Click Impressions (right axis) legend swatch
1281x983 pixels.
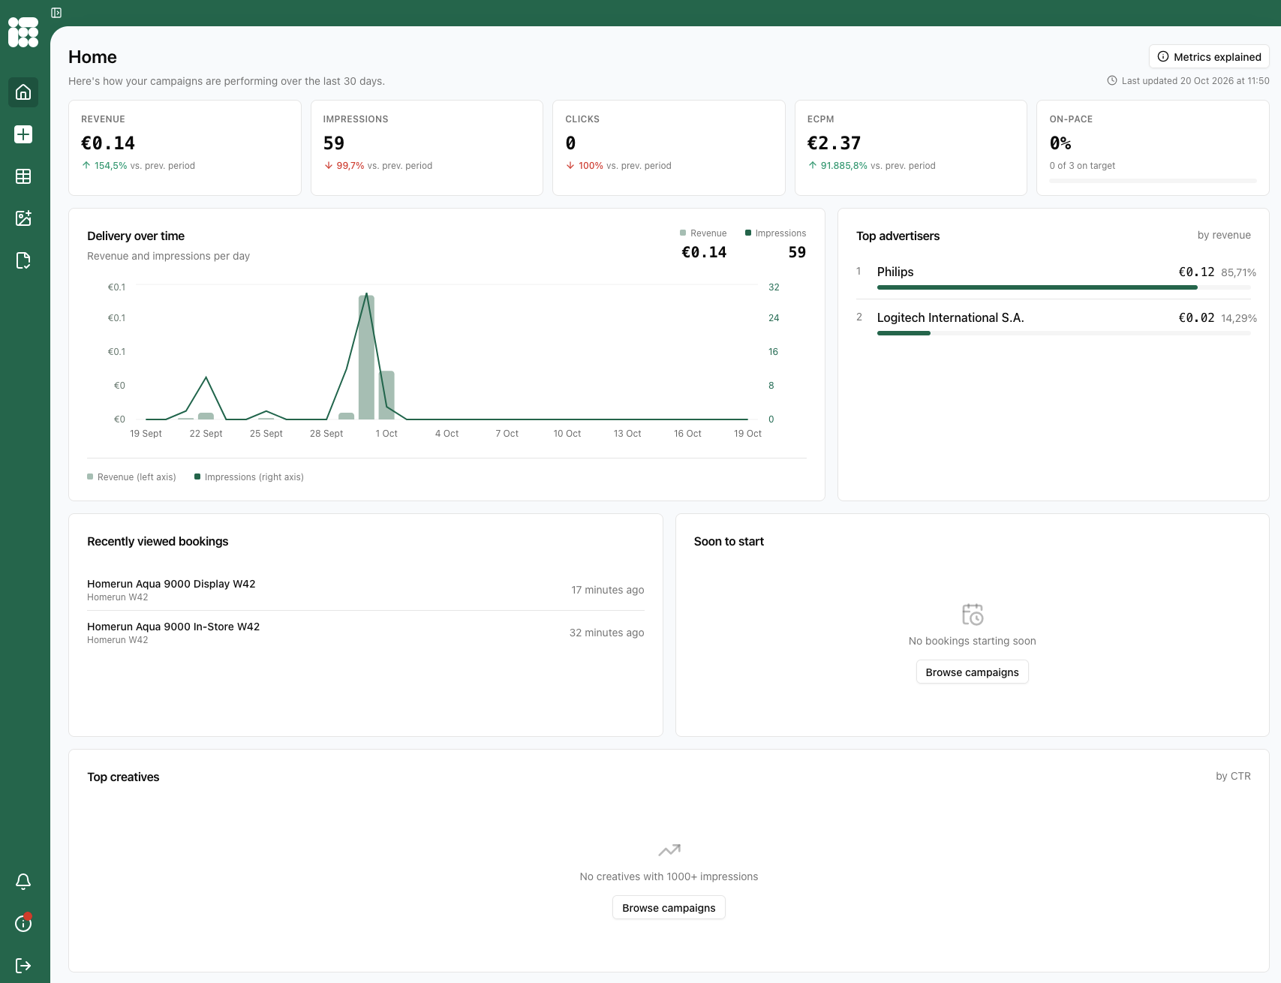click(197, 476)
